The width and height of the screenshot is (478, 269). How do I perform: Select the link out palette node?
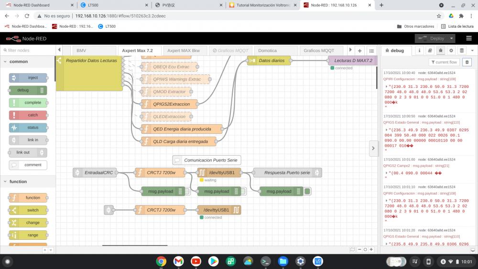tap(28, 152)
